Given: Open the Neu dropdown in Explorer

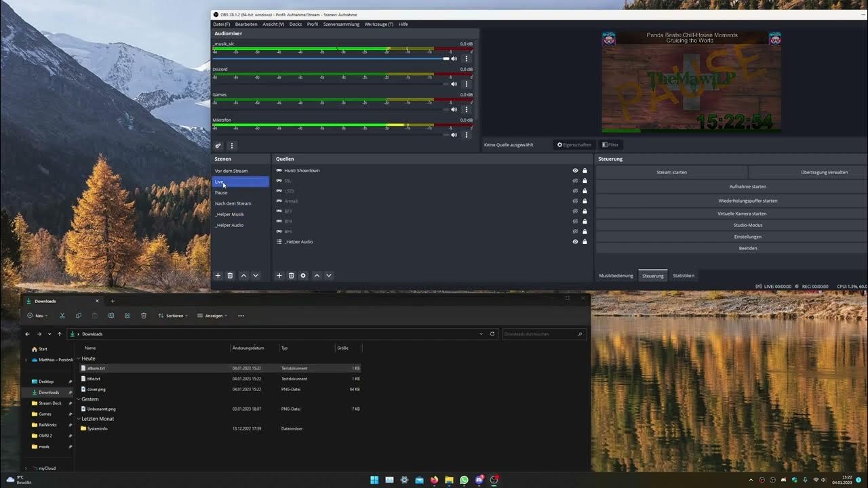Looking at the screenshot, I should pos(37,316).
